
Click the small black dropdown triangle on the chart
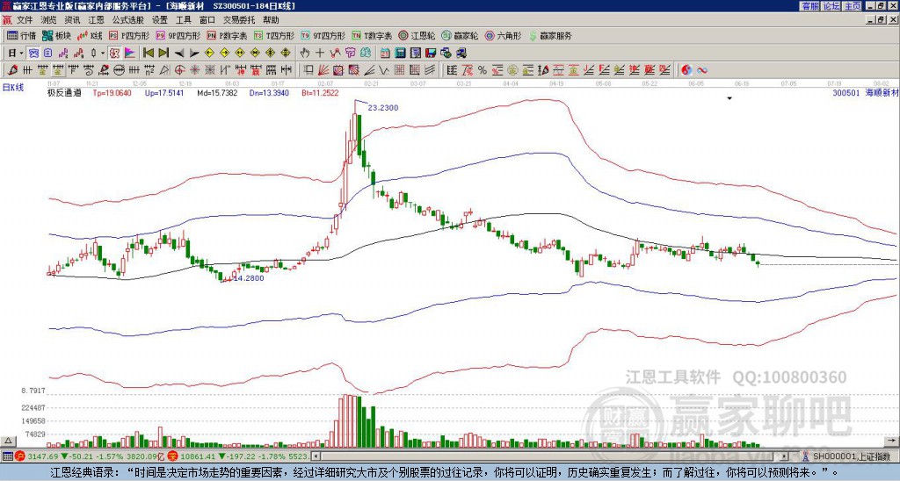point(729,98)
